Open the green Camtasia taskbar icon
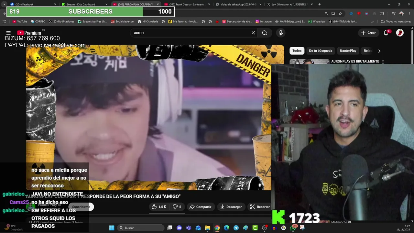The width and height of the screenshot is (414, 233). pos(255,228)
